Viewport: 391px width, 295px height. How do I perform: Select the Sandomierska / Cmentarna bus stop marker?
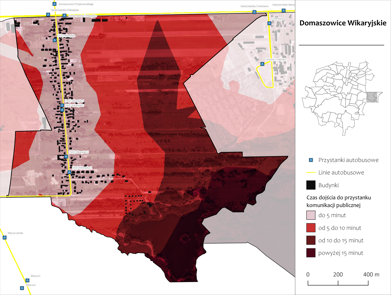(254, 12)
